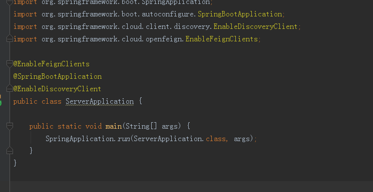The image size is (373, 192).
Task: Click the class keyword in the declaration
Action: (52, 101)
